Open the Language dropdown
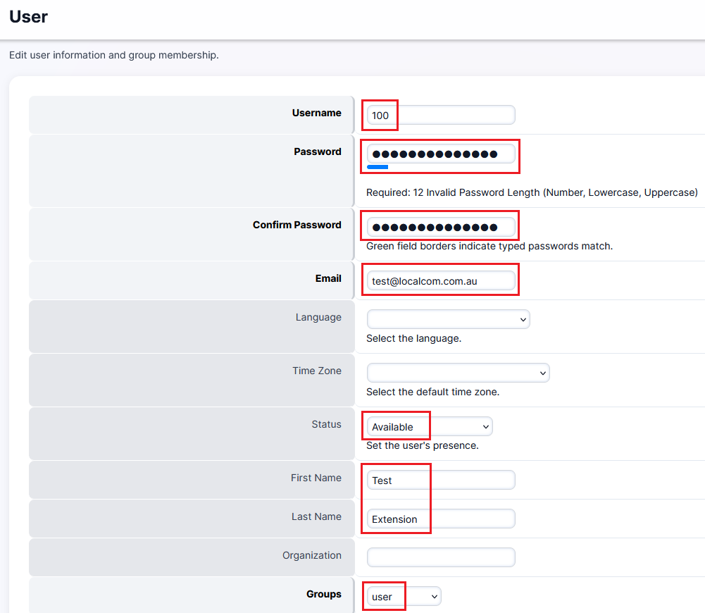Image resolution: width=705 pixels, height=613 pixels. (x=448, y=319)
